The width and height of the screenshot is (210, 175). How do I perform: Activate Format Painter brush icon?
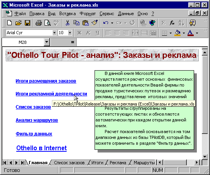(x=95, y=23)
